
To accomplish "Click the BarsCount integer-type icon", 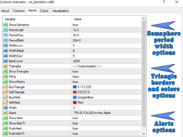I will [x=5, y=61].
